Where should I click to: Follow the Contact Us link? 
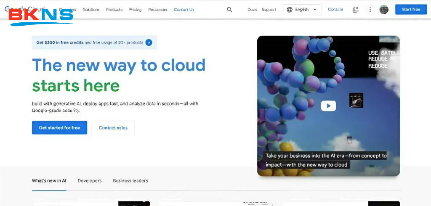[184, 10]
